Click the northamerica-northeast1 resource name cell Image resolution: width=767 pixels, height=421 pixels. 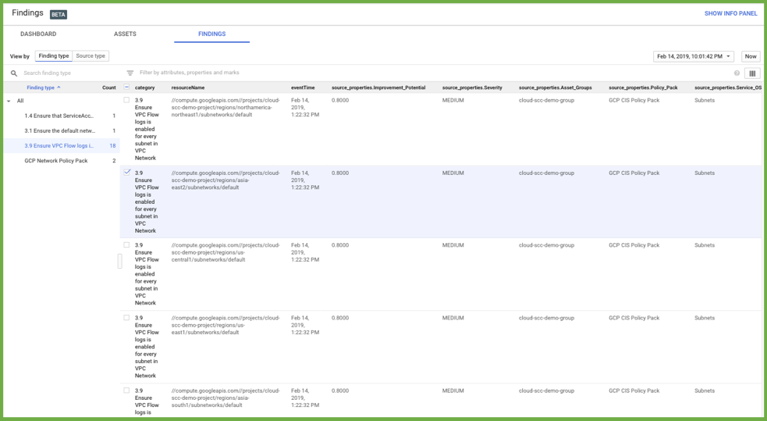[x=225, y=107]
